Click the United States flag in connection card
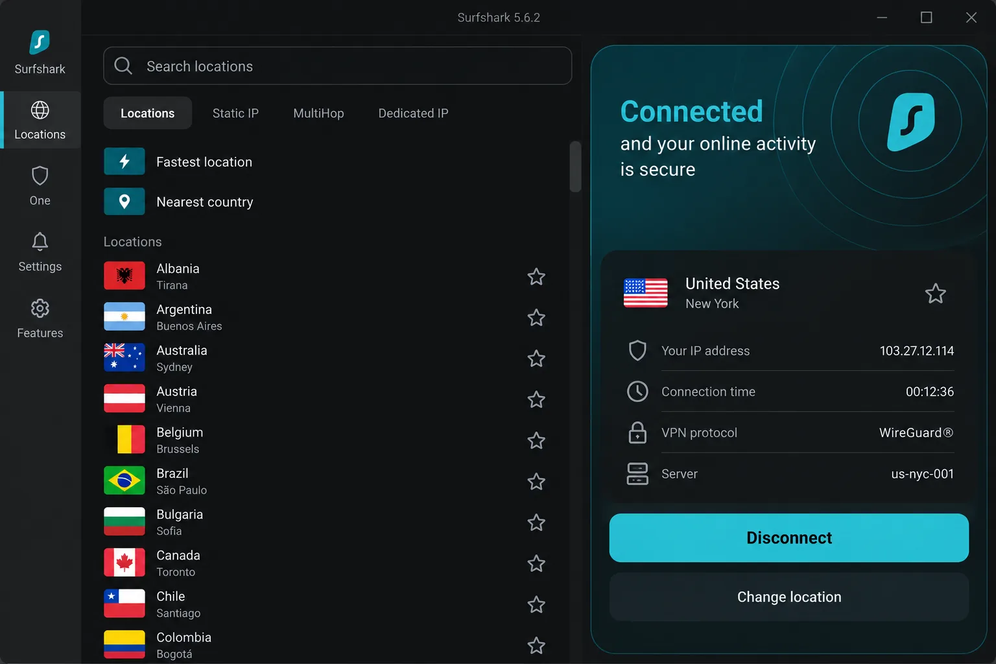 coord(645,293)
